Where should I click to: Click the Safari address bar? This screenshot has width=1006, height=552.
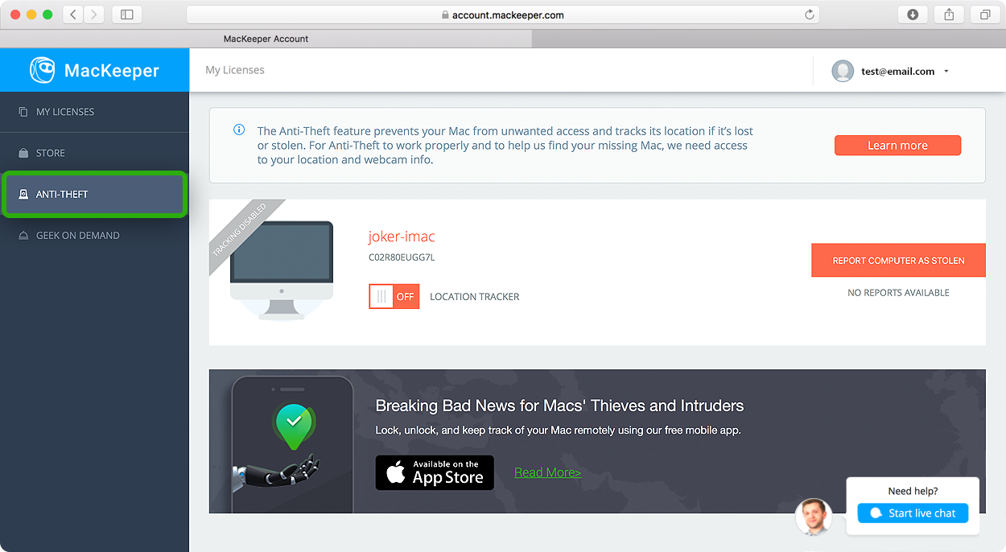click(502, 14)
